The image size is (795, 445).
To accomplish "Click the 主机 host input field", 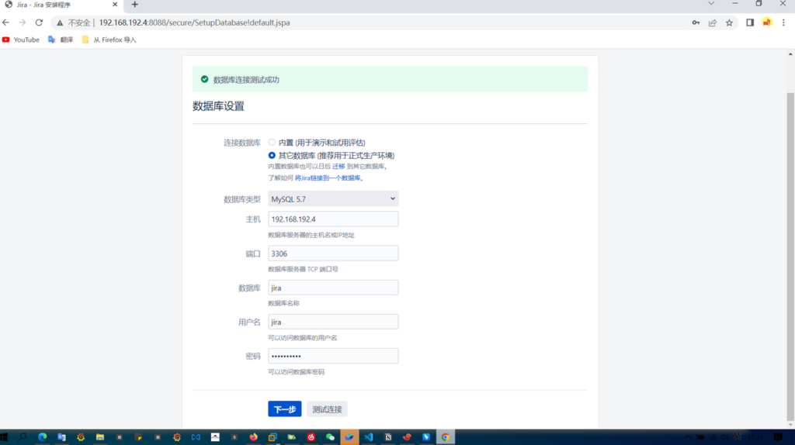I will pyautogui.click(x=333, y=219).
